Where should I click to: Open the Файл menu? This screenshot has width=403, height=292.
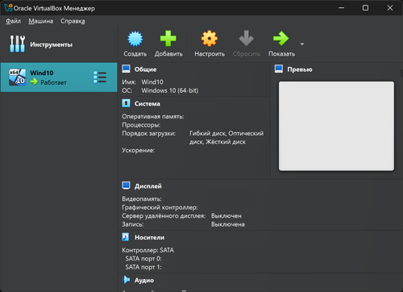click(13, 21)
